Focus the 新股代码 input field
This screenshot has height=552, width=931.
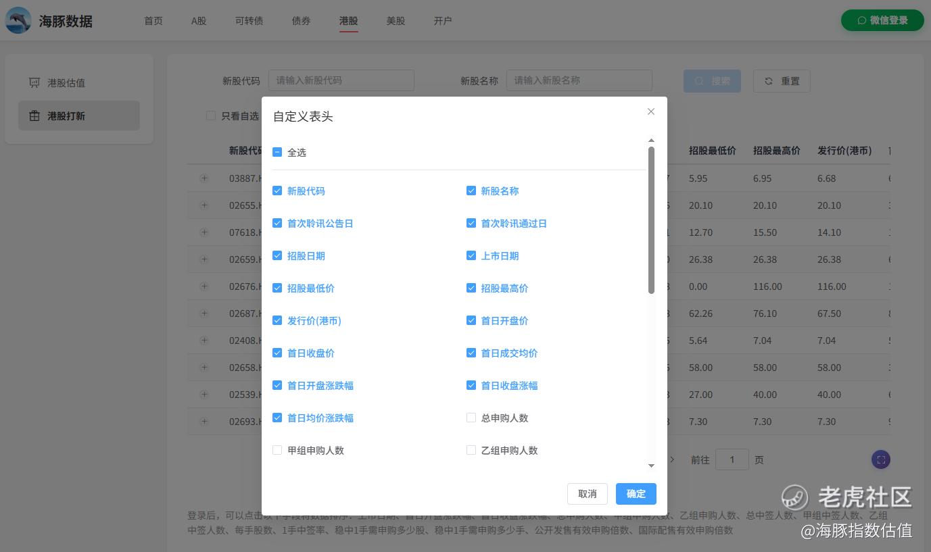[341, 80]
